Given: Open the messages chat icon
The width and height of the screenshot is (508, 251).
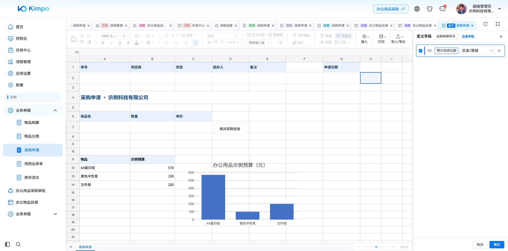Looking at the screenshot, I should click(442, 9).
